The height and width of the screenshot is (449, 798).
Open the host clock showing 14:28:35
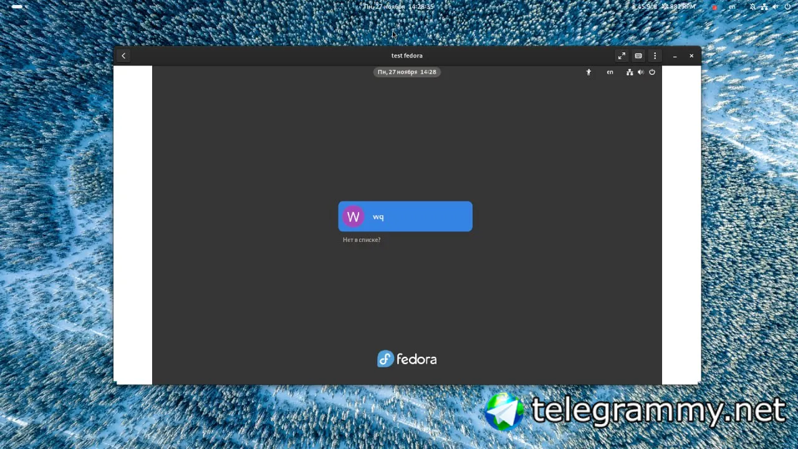pos(398,6)
